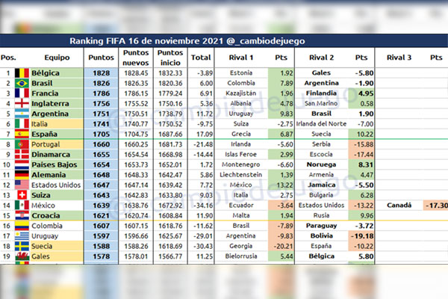Select the 'San Marino' rival cell

[321, 104]
